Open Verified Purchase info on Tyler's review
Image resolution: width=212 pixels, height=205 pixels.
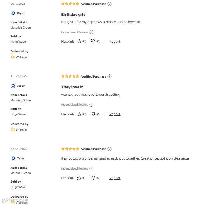click(x=109, y=149)
